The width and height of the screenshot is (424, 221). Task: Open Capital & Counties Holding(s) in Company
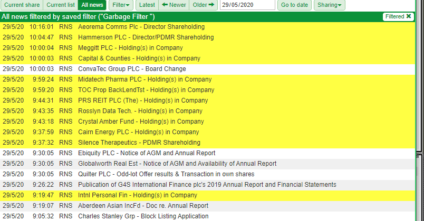[x=139, y=58]
